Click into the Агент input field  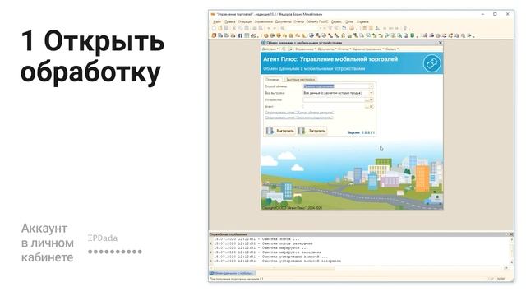click(x=335, y=107)
